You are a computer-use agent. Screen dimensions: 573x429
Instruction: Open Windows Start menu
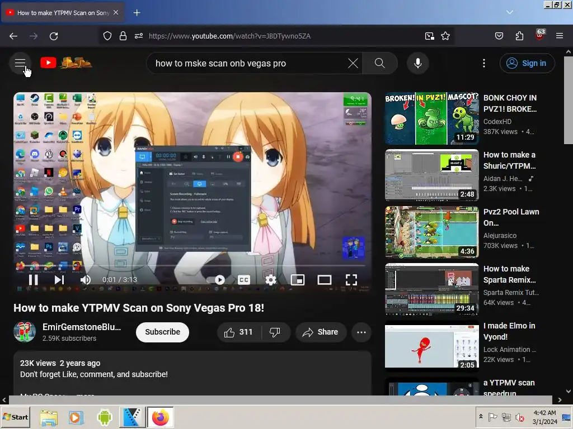pos(15,417)
